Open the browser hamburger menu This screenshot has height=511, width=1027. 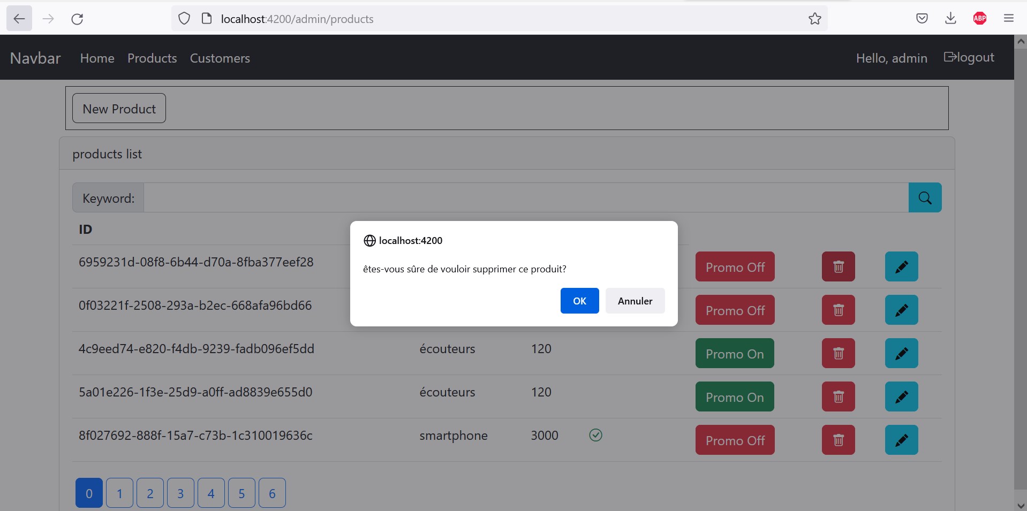point(1009,18)
